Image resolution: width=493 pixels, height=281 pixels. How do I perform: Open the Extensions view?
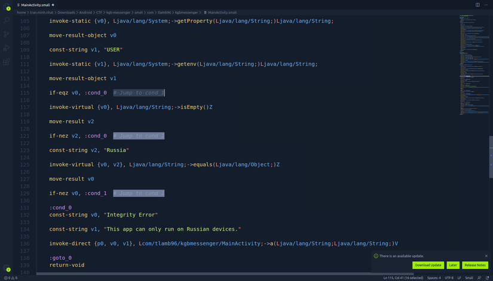[7, 62]
